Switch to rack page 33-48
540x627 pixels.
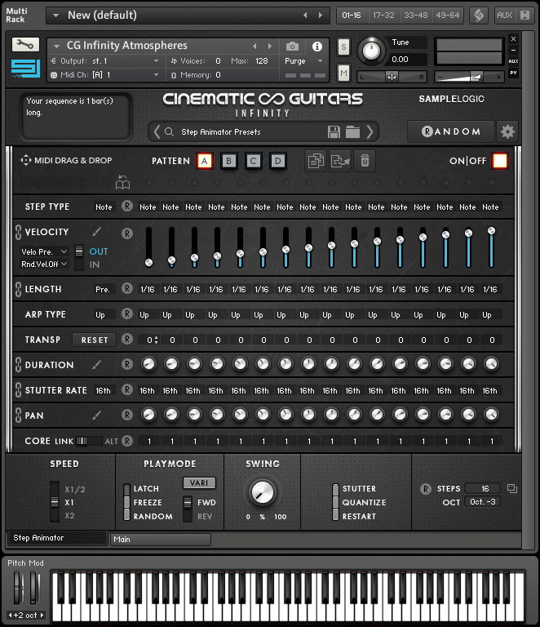[416, 16]
